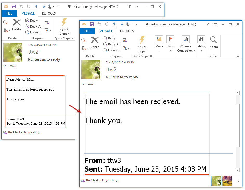
Task: Select the MESSAGE ribbon tab
Action: tap(106, 31)
